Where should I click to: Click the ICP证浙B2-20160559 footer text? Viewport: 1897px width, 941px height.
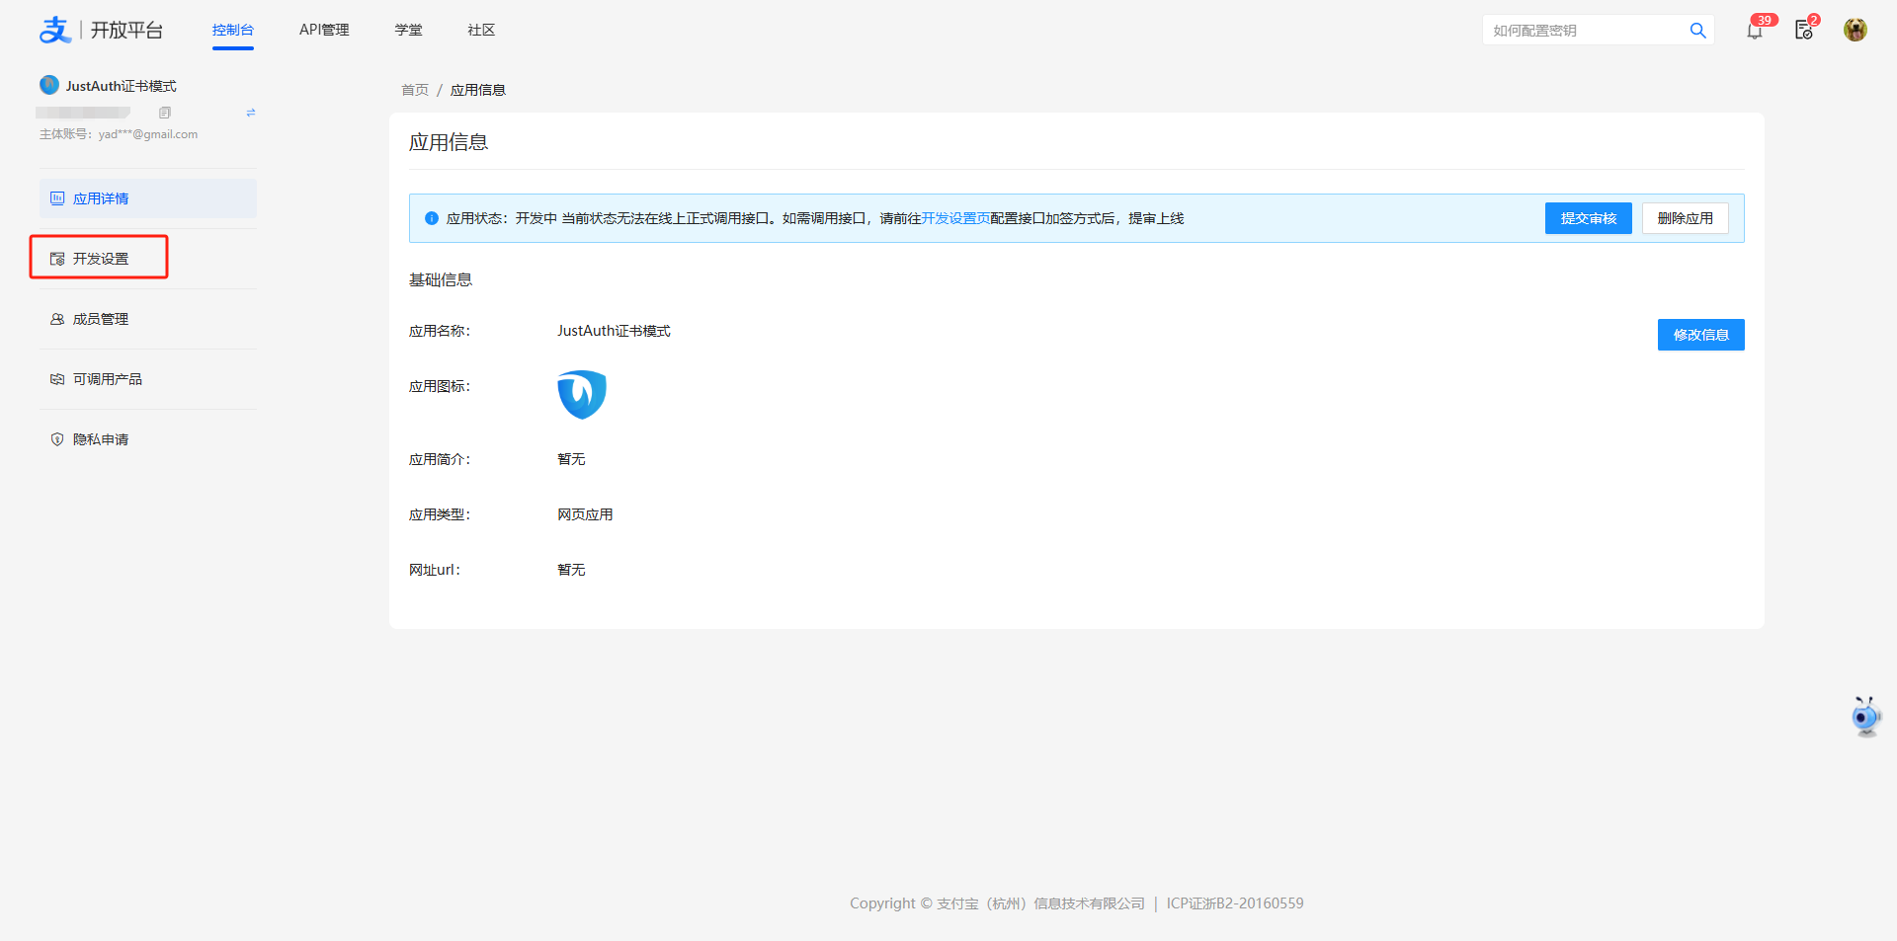pyautogui.click(x=1235, y=903)
